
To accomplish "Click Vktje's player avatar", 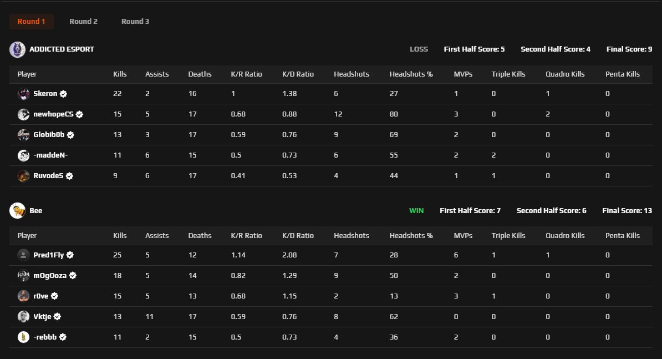I will click(x=23, y=317).
